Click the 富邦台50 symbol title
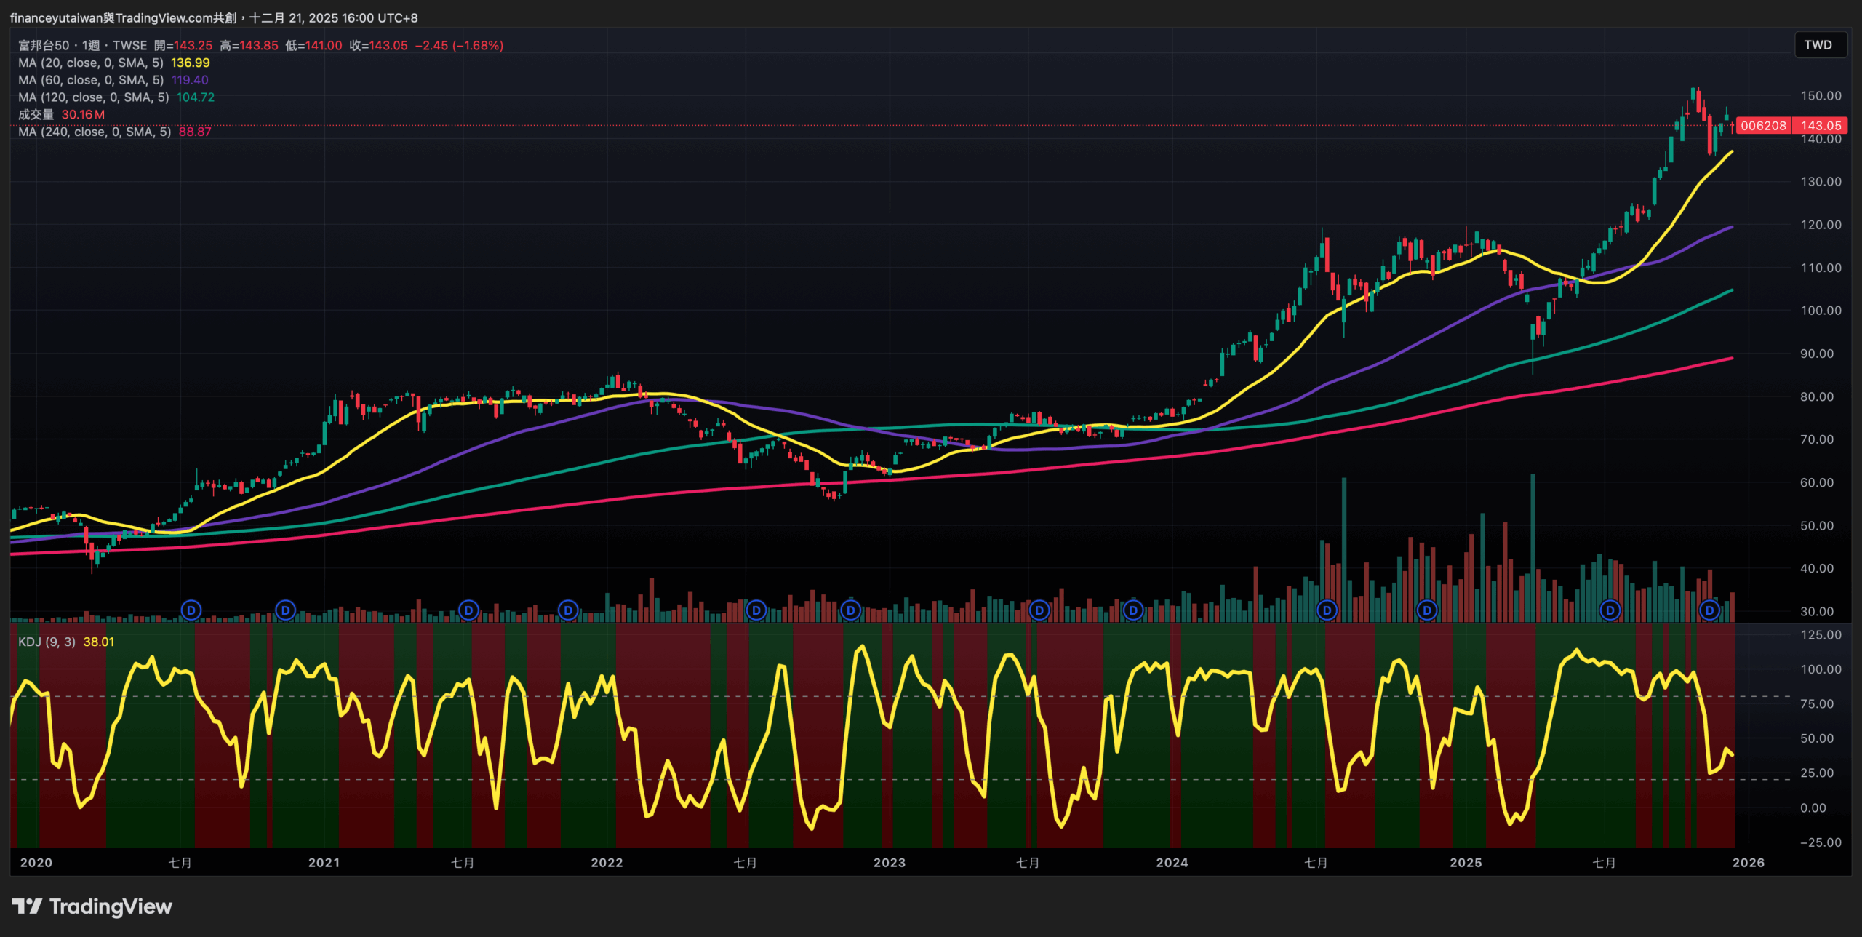Viewport: 1862px width, 937px height. coord(44,46)
